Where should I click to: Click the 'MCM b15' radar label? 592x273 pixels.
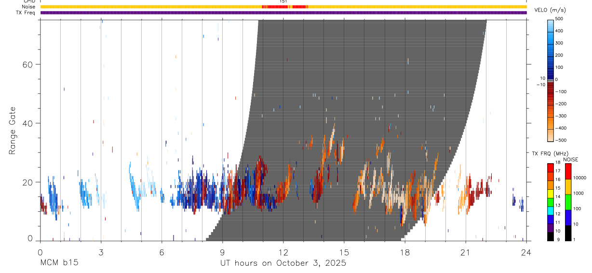pyautogui.click(x=59, y=263)
